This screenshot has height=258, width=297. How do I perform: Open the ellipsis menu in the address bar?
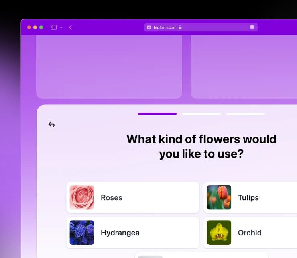pos(252,27)
